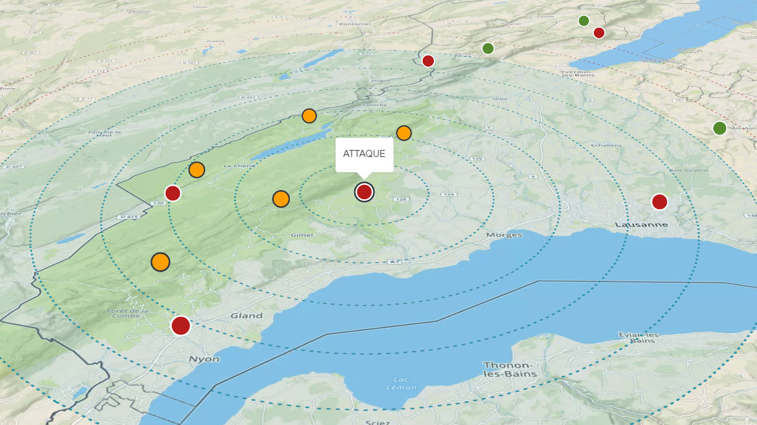Select the red marker south of Pontarlier

pos(428,60)
